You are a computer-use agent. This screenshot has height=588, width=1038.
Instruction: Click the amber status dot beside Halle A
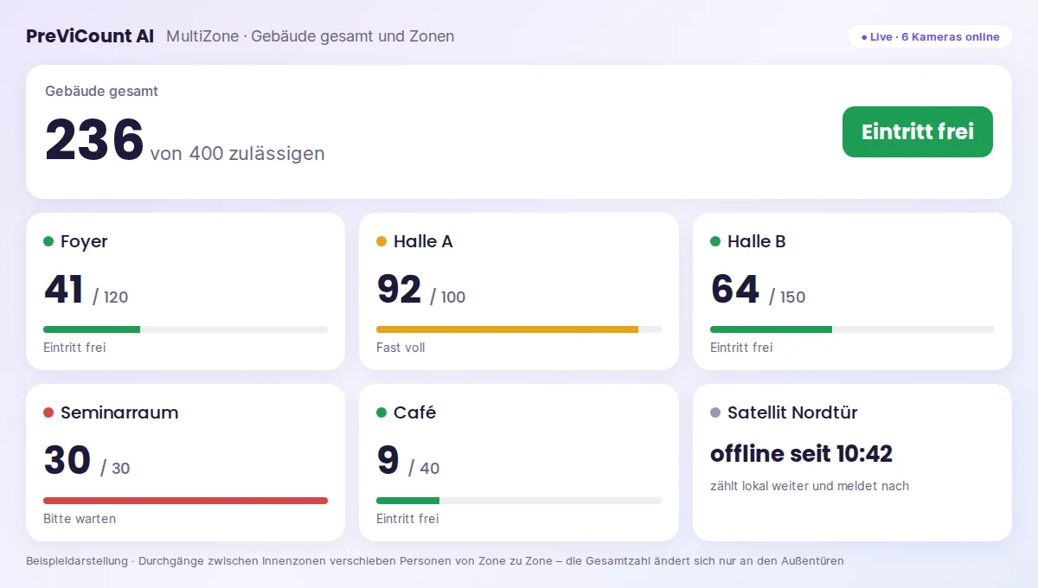(x=381, y=241)
